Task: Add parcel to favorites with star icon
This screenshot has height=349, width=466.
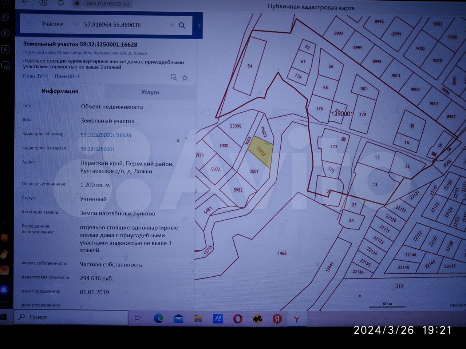Action: coord(185,78)
